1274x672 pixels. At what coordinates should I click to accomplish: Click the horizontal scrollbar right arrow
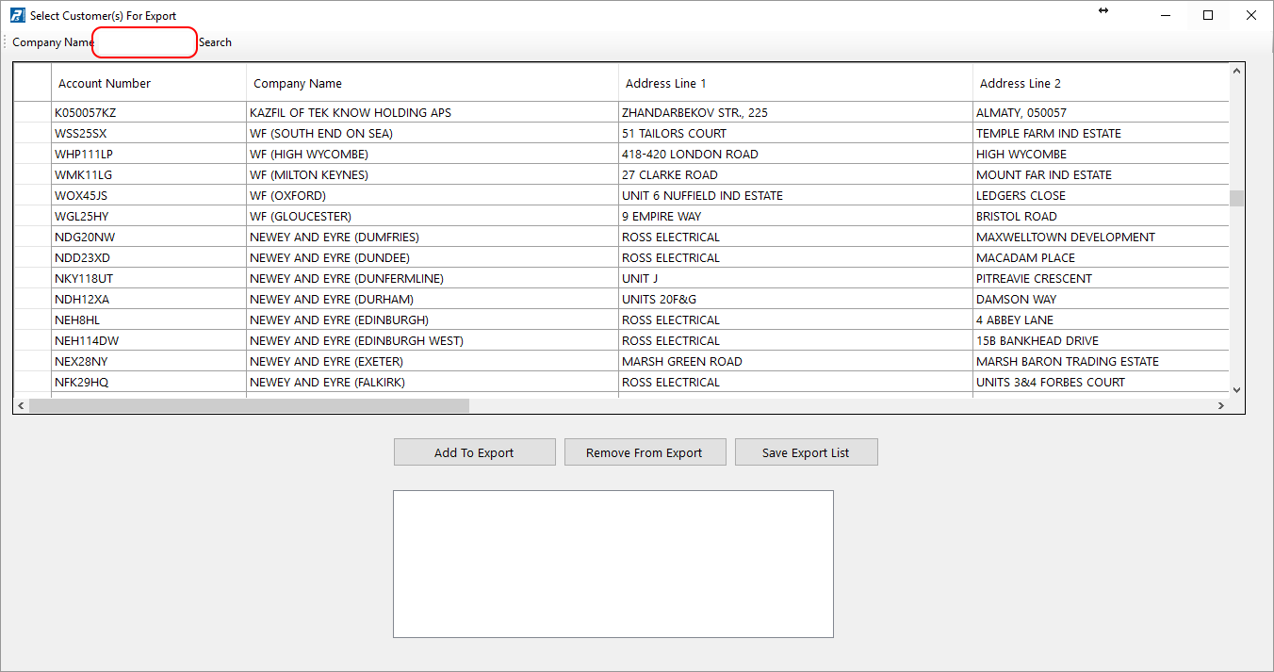pyautogui.click(x=1220, y=405)
